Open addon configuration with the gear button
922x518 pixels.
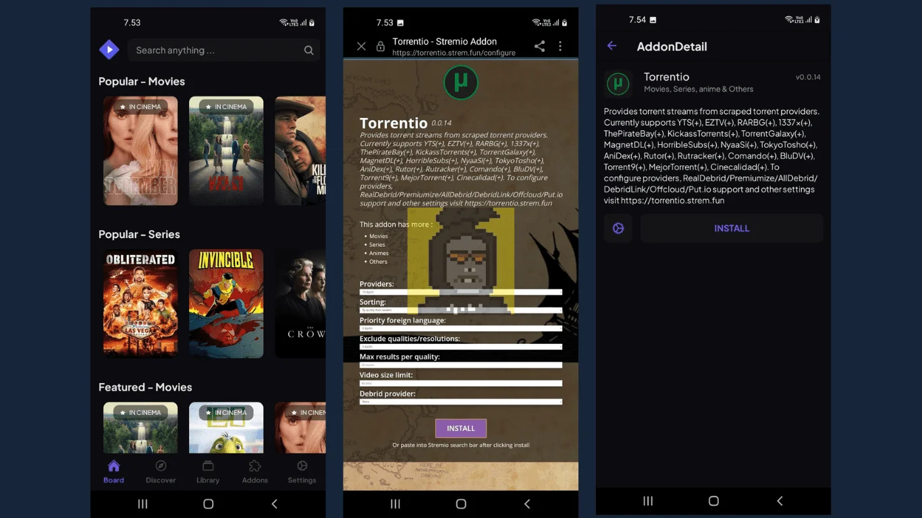(x=618, y=229)
